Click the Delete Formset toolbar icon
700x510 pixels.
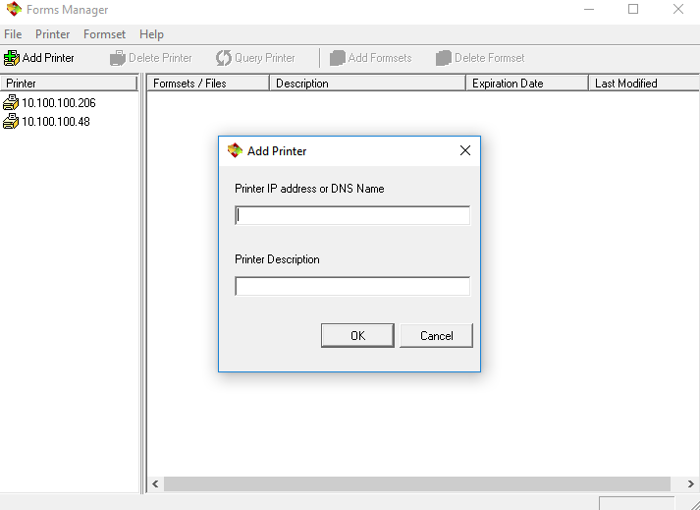pos(444,58)
